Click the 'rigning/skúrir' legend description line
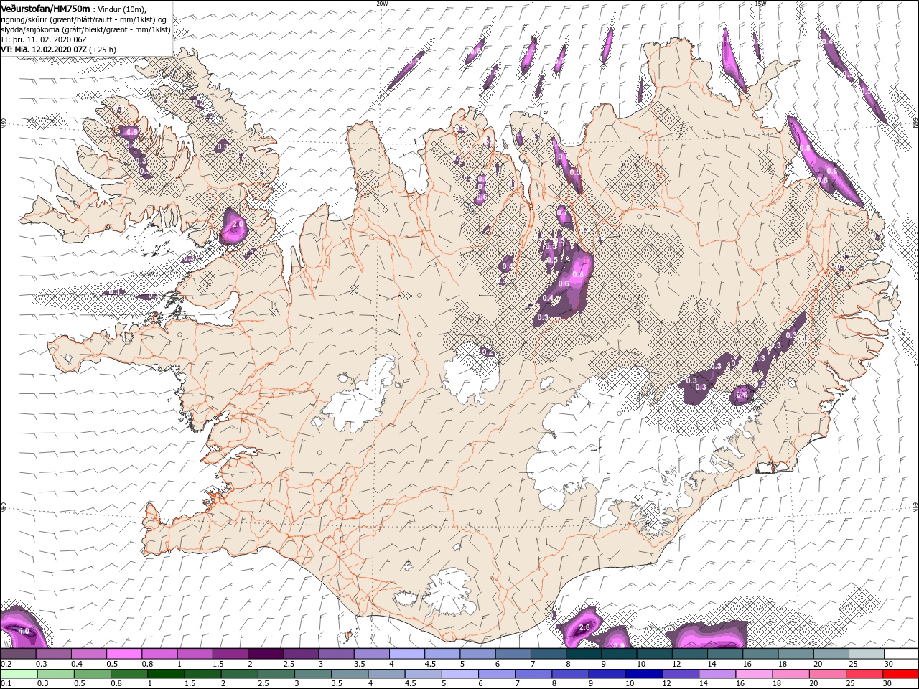Viewport: 919px width, 689px height. 85,19
